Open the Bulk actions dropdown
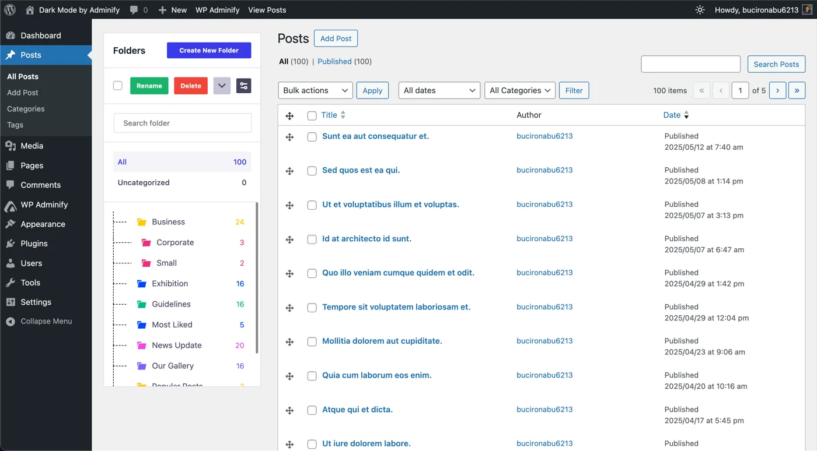This screenshot has width=817, height=451. point(315,90)
